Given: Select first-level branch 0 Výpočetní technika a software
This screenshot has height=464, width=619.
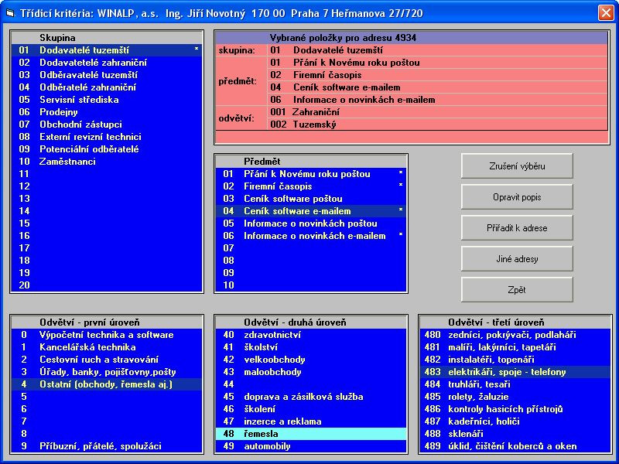Looking at the screenshot, I should coord(107,335).
